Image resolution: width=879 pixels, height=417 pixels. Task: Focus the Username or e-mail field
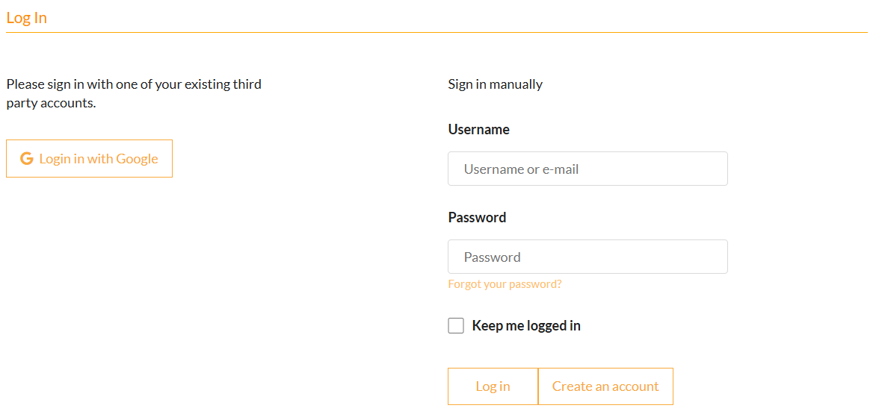click(587, 169)
